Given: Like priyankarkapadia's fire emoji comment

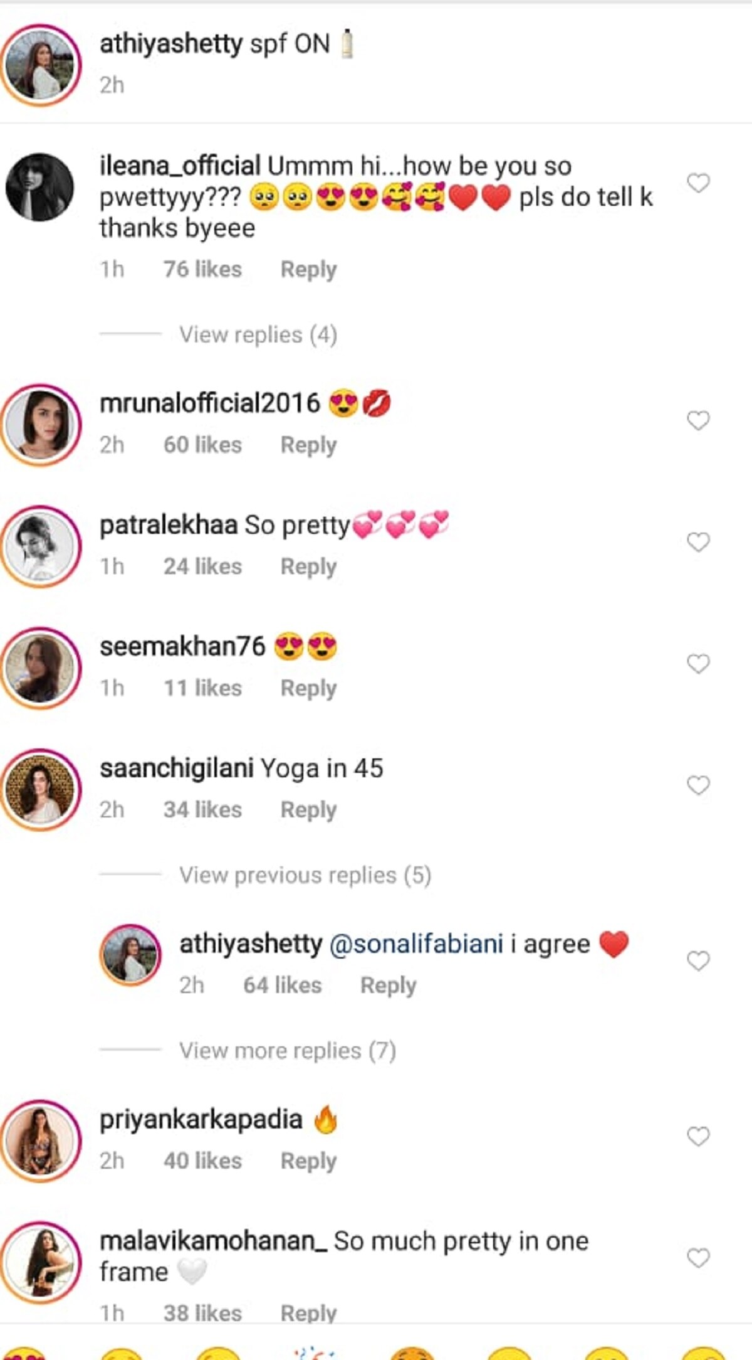Looking at the screenshot, I should pos(698,1136).
